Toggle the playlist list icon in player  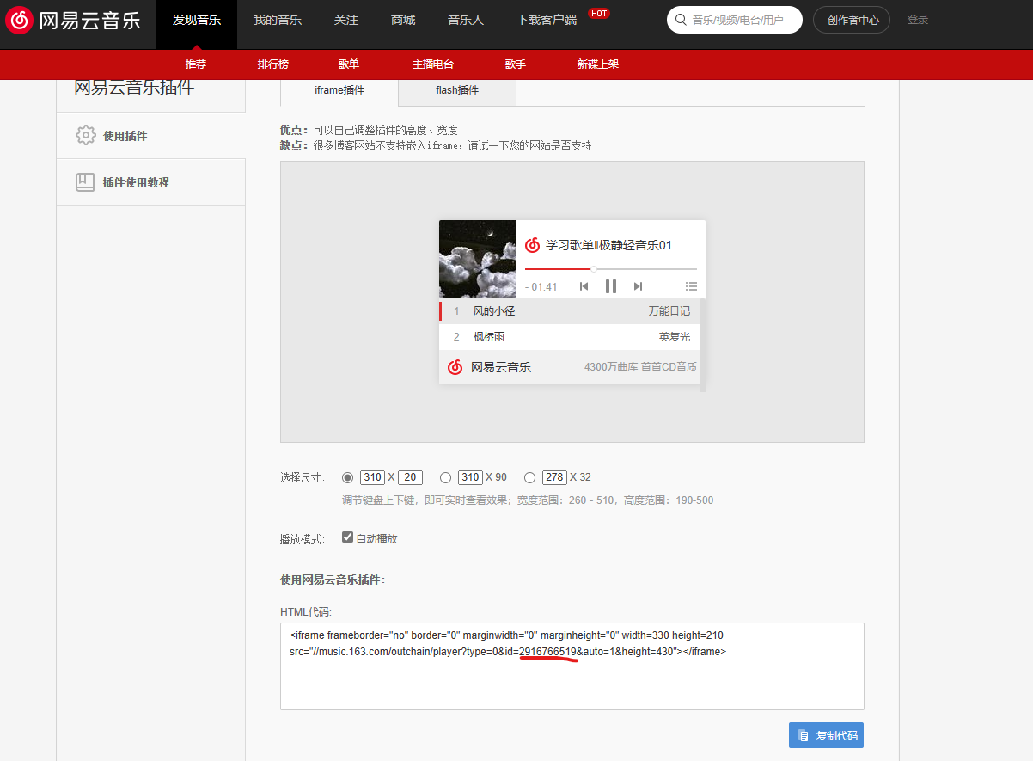point(691,286)
